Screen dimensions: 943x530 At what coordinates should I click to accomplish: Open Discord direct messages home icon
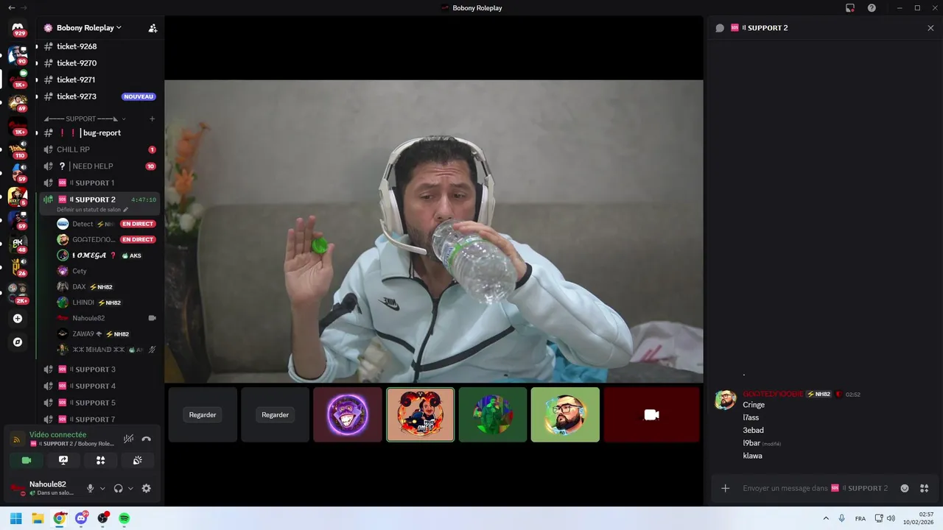coord(18,29)
